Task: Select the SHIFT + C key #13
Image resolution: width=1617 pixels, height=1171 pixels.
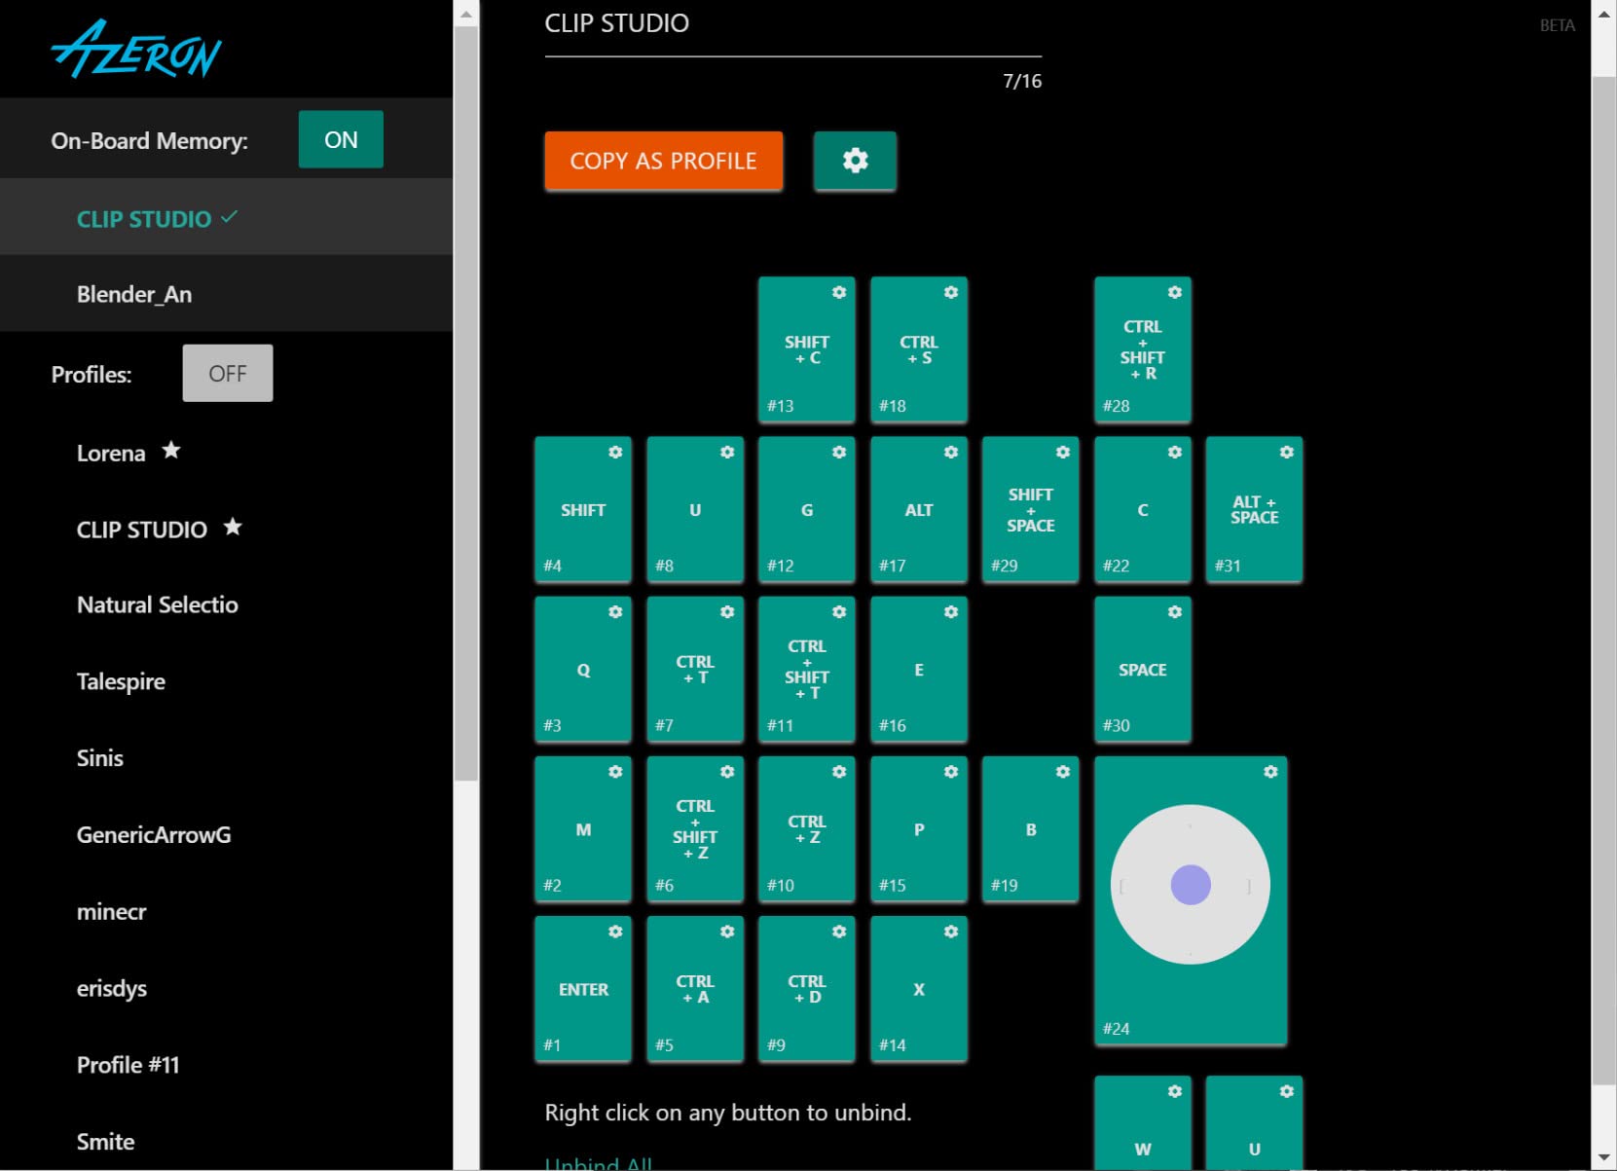Action: [807, 349]
